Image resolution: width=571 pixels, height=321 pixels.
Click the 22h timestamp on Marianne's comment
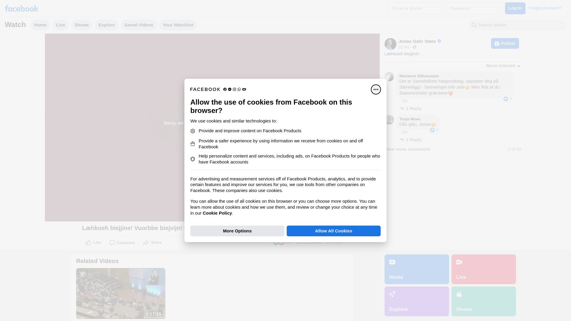pos(405,101)
